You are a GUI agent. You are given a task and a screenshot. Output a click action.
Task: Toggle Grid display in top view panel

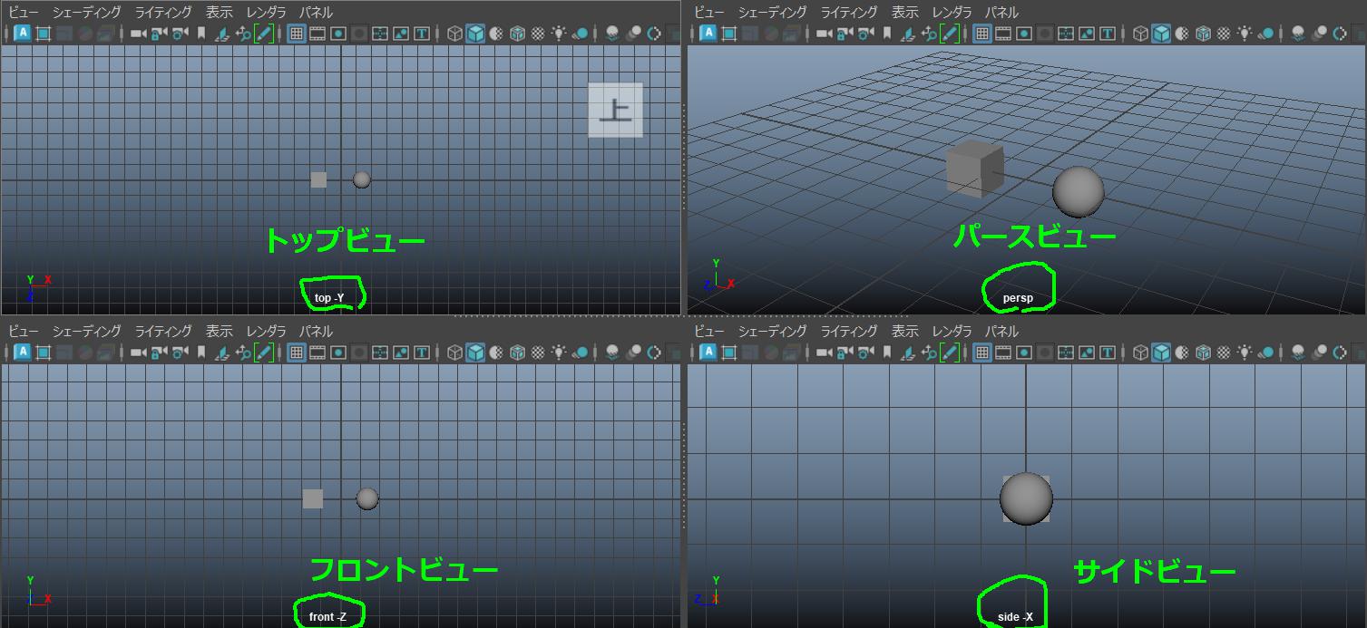point(296,34)
